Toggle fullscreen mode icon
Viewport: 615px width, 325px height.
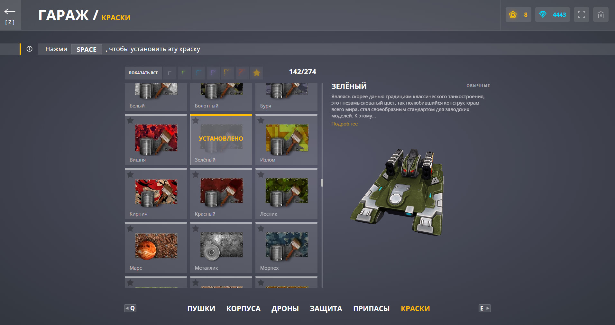pos(581,14)
